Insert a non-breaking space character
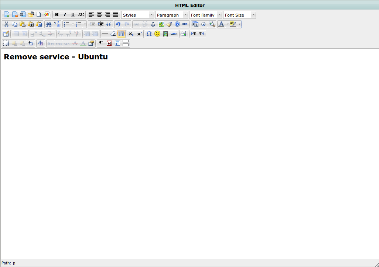379x267 pixels. click(x=109, y=44)
